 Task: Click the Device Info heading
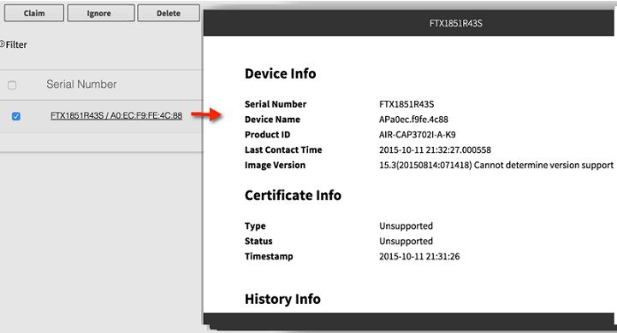(x=280, y=73)
